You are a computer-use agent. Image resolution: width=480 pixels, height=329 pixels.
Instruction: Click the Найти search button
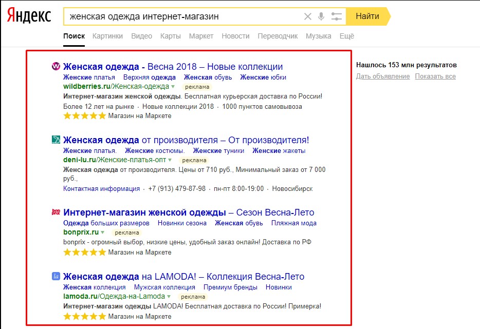(x=367, y=16)
